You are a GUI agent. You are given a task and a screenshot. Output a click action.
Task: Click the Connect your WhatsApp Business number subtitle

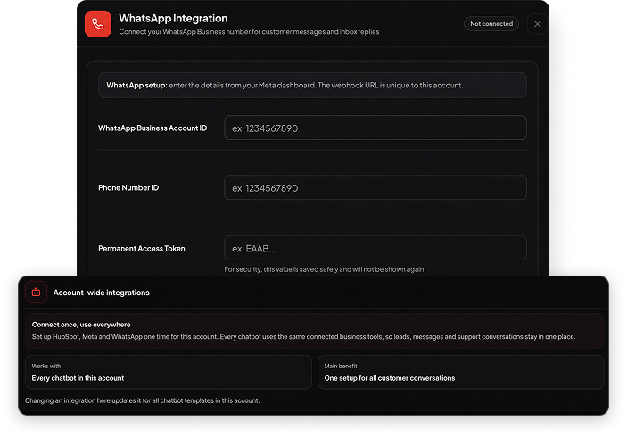tap(249, 32)
